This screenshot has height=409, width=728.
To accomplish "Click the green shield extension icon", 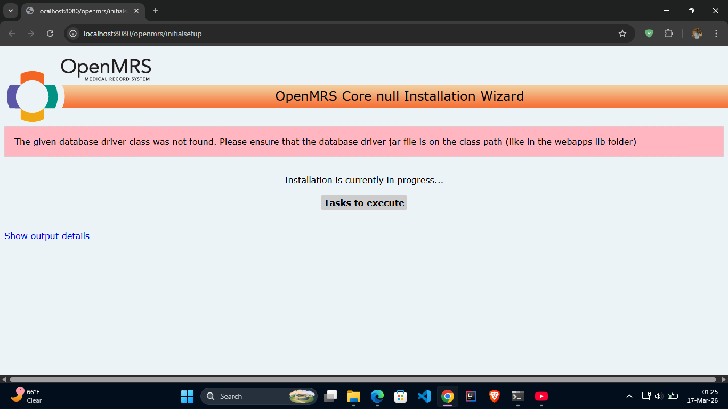I will pyautogui.click(x=649, y=34).
